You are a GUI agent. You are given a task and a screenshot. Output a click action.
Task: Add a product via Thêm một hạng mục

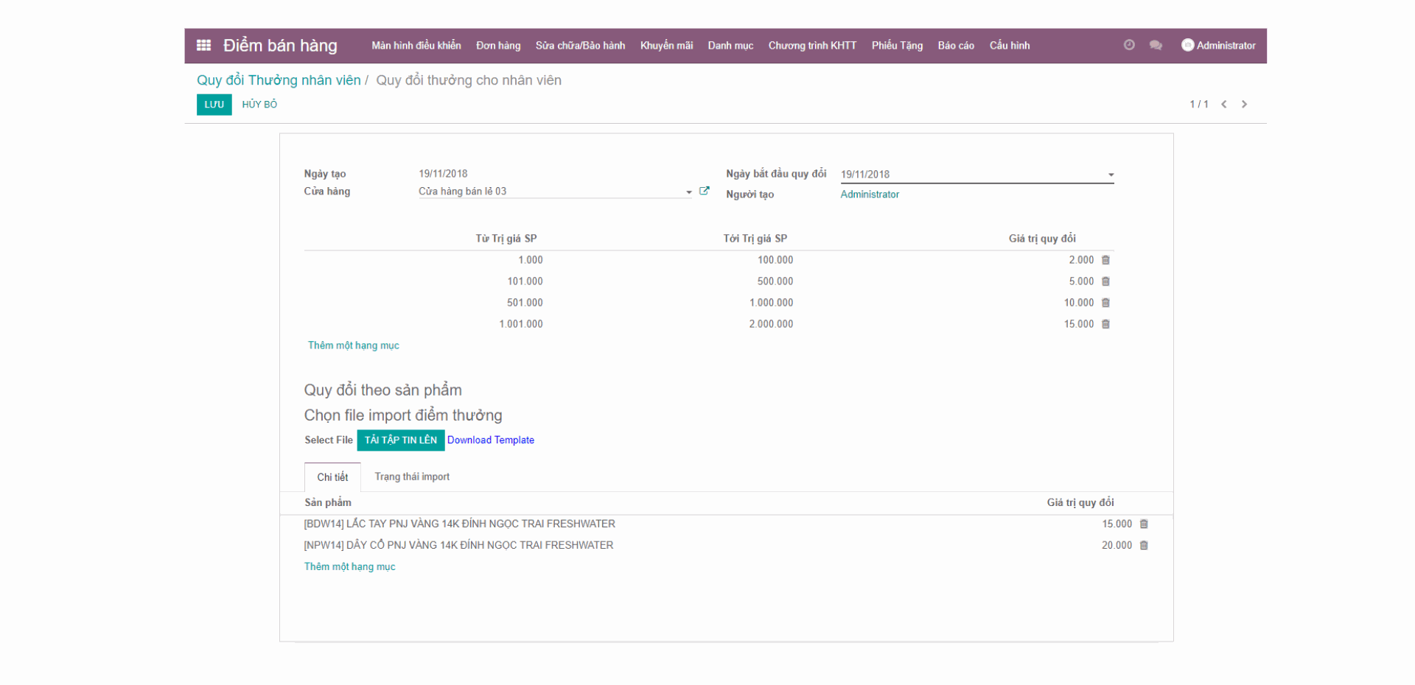click(x=350, y=566)
